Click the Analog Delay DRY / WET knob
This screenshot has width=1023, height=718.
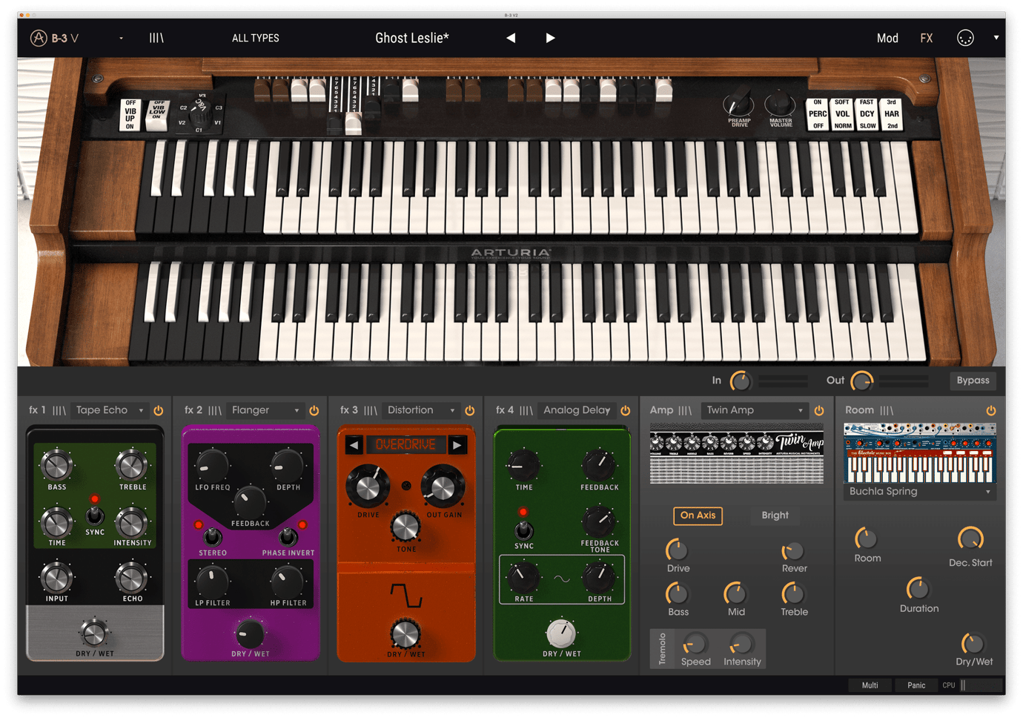tap(561, 633)
